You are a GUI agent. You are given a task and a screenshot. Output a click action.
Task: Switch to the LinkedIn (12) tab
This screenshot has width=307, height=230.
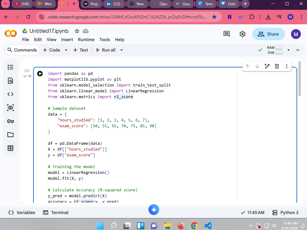pyautogui.click(x=115, y=4)
